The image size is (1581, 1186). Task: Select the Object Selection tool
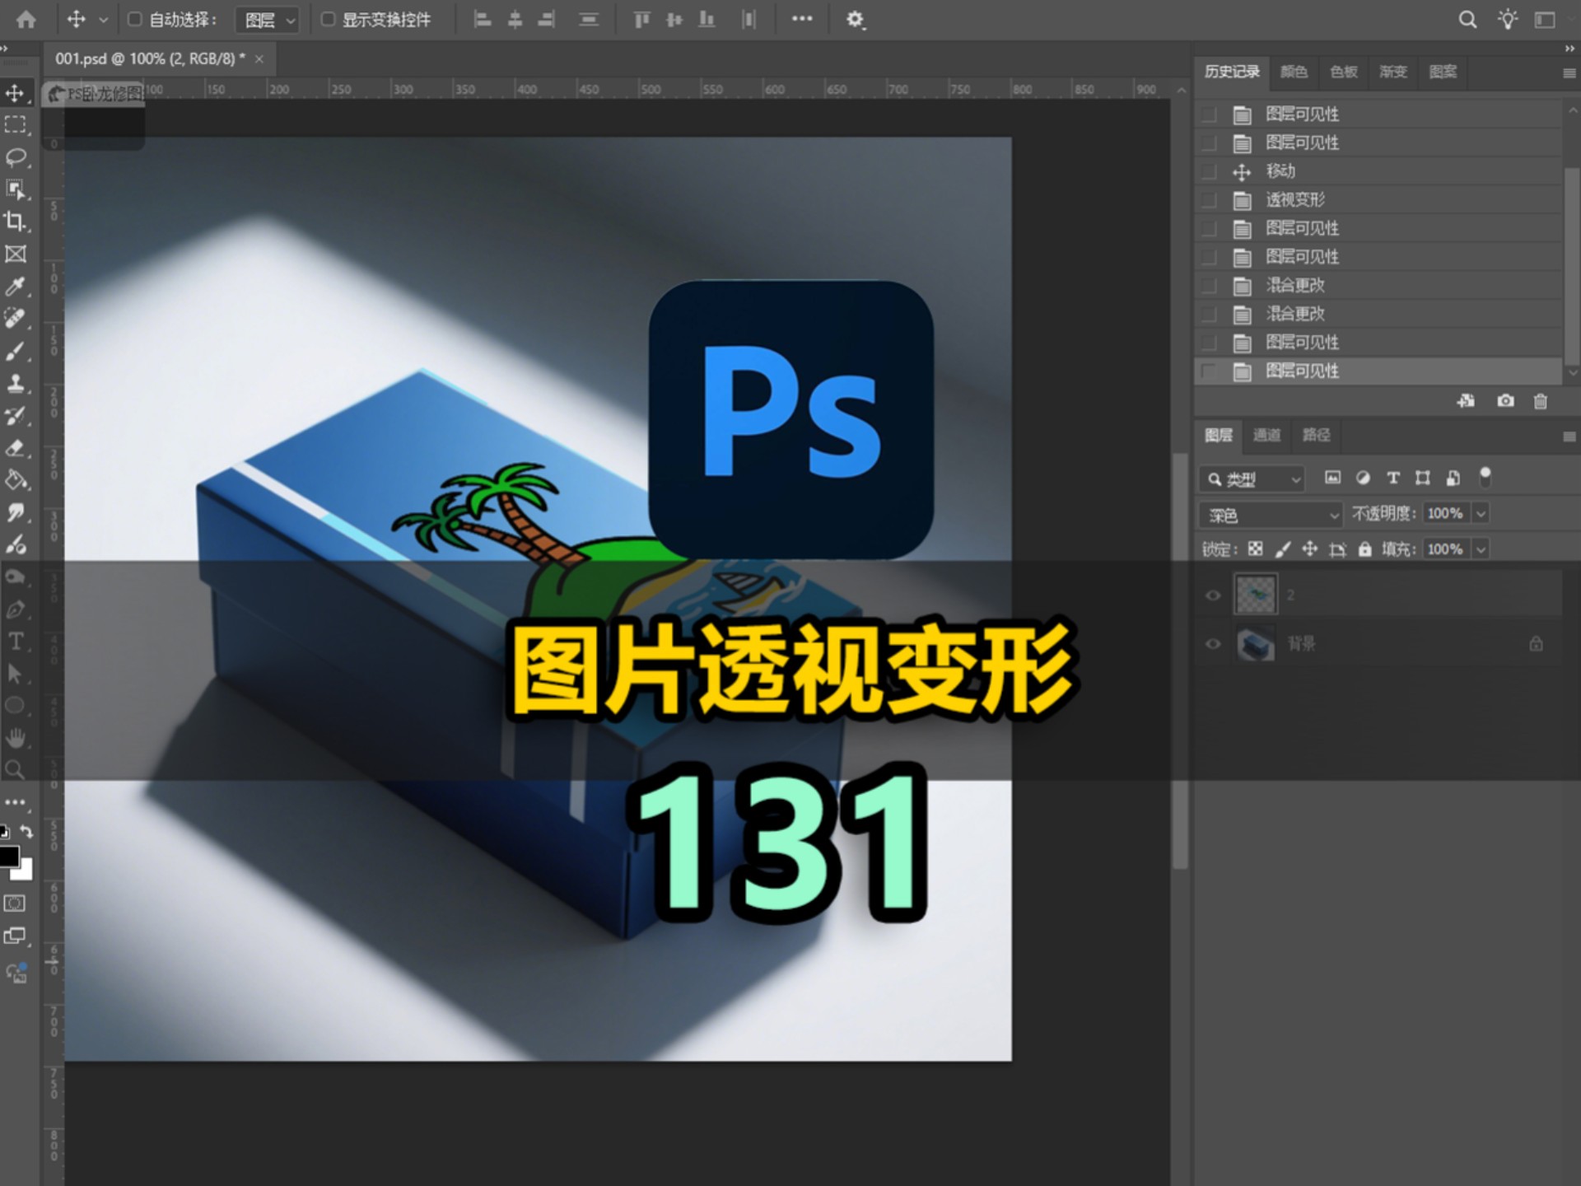[16, 189]
